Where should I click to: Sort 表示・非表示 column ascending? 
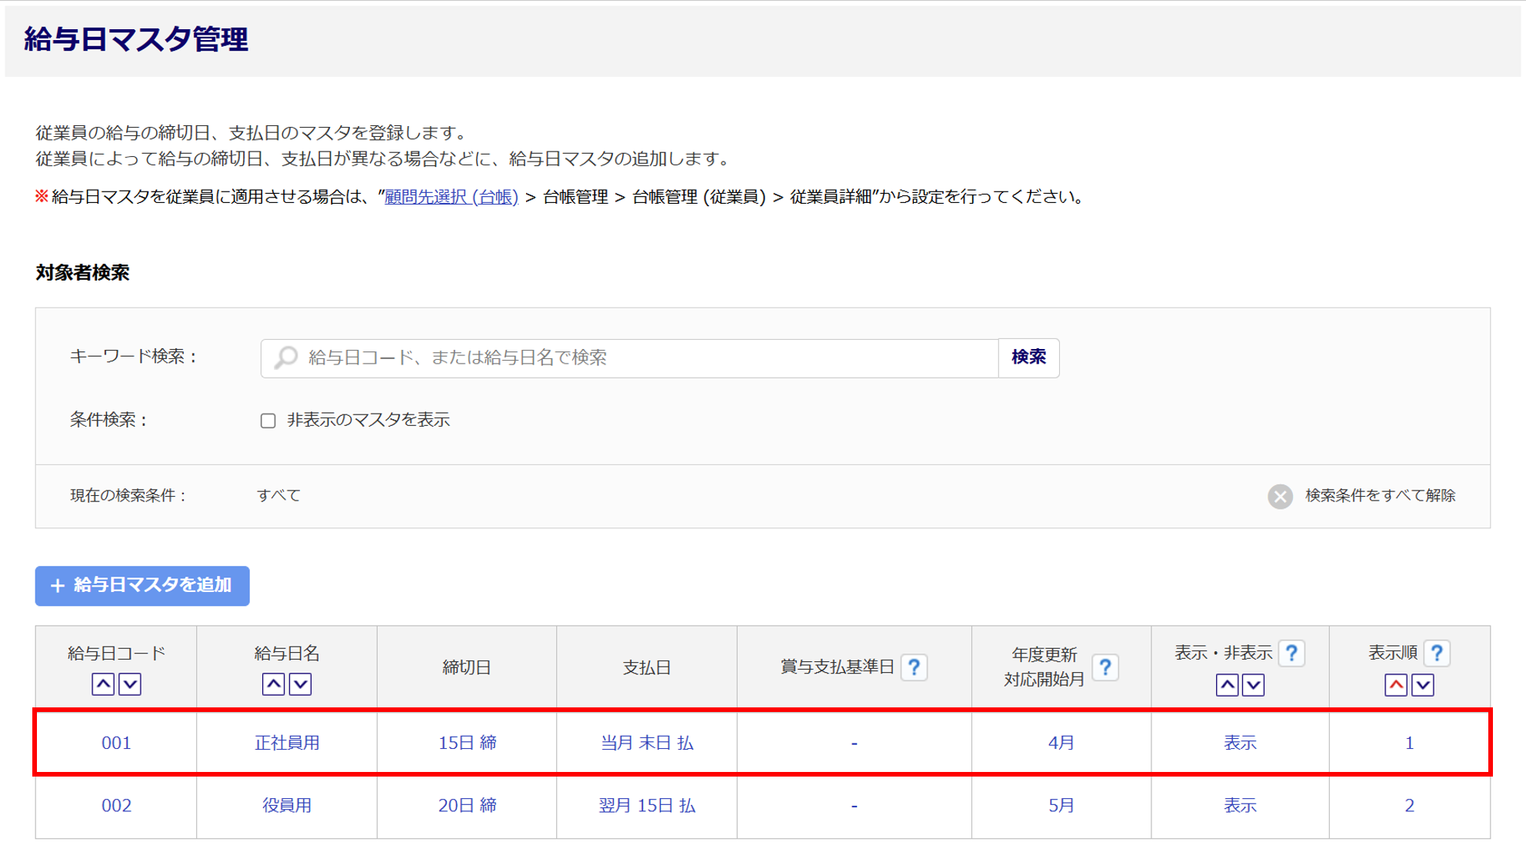click(1227, 684)
